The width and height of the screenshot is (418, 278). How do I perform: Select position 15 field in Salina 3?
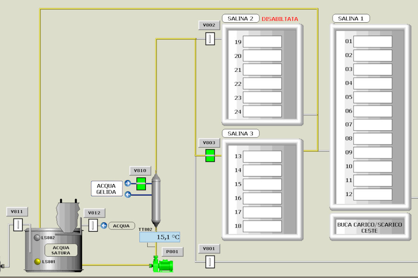[262, 184]
